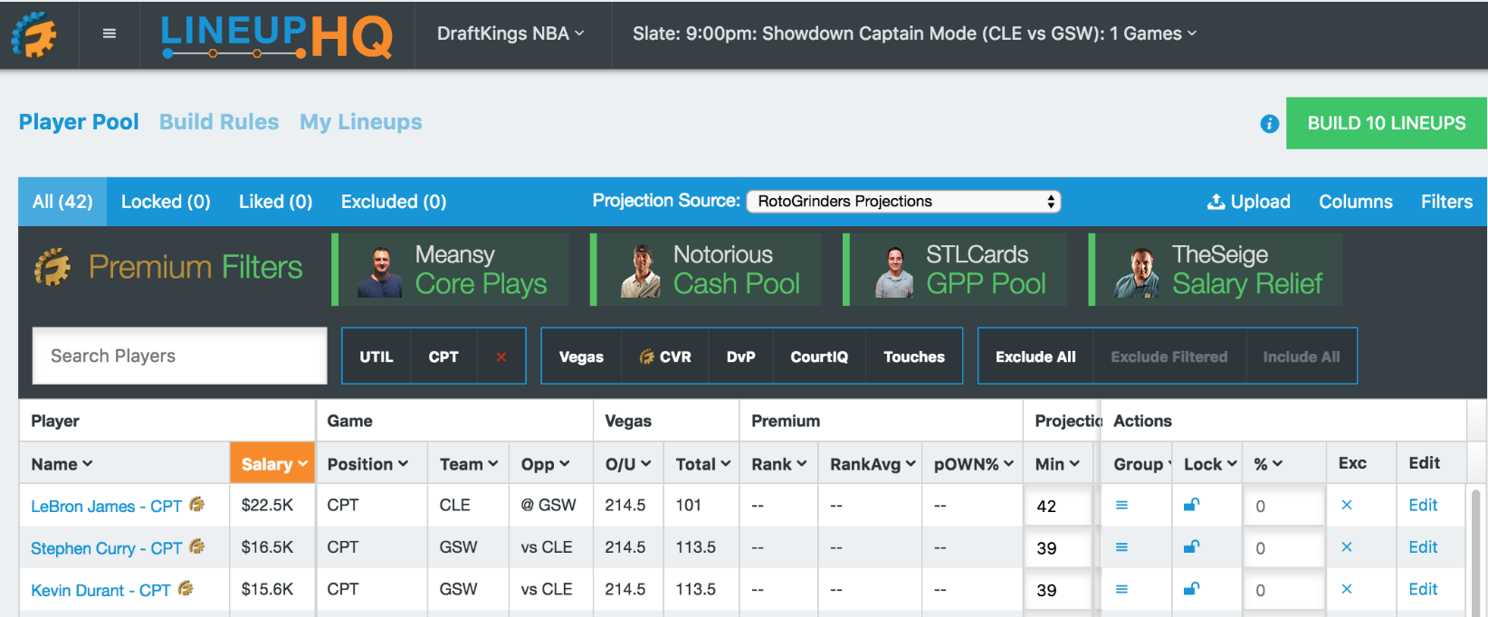
Task: Click the Search Players field
Action: (180, 356)
